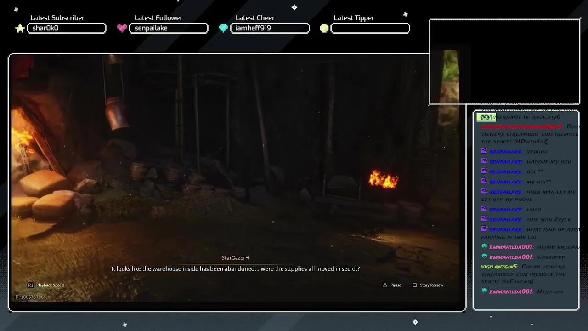Image resolution: width=588 pixels, height=331 pixels.
Task: Change Playback Speed
Action: (x=46, y=285)
